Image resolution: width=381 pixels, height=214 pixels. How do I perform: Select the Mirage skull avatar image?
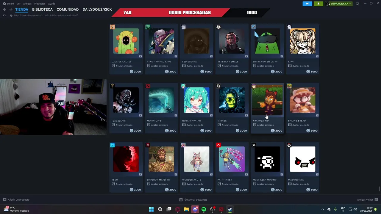point(232,100)
